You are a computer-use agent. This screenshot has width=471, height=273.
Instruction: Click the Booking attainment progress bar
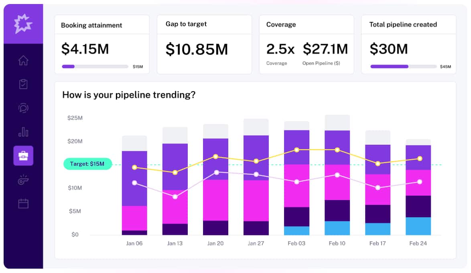[x=95, y=66]
